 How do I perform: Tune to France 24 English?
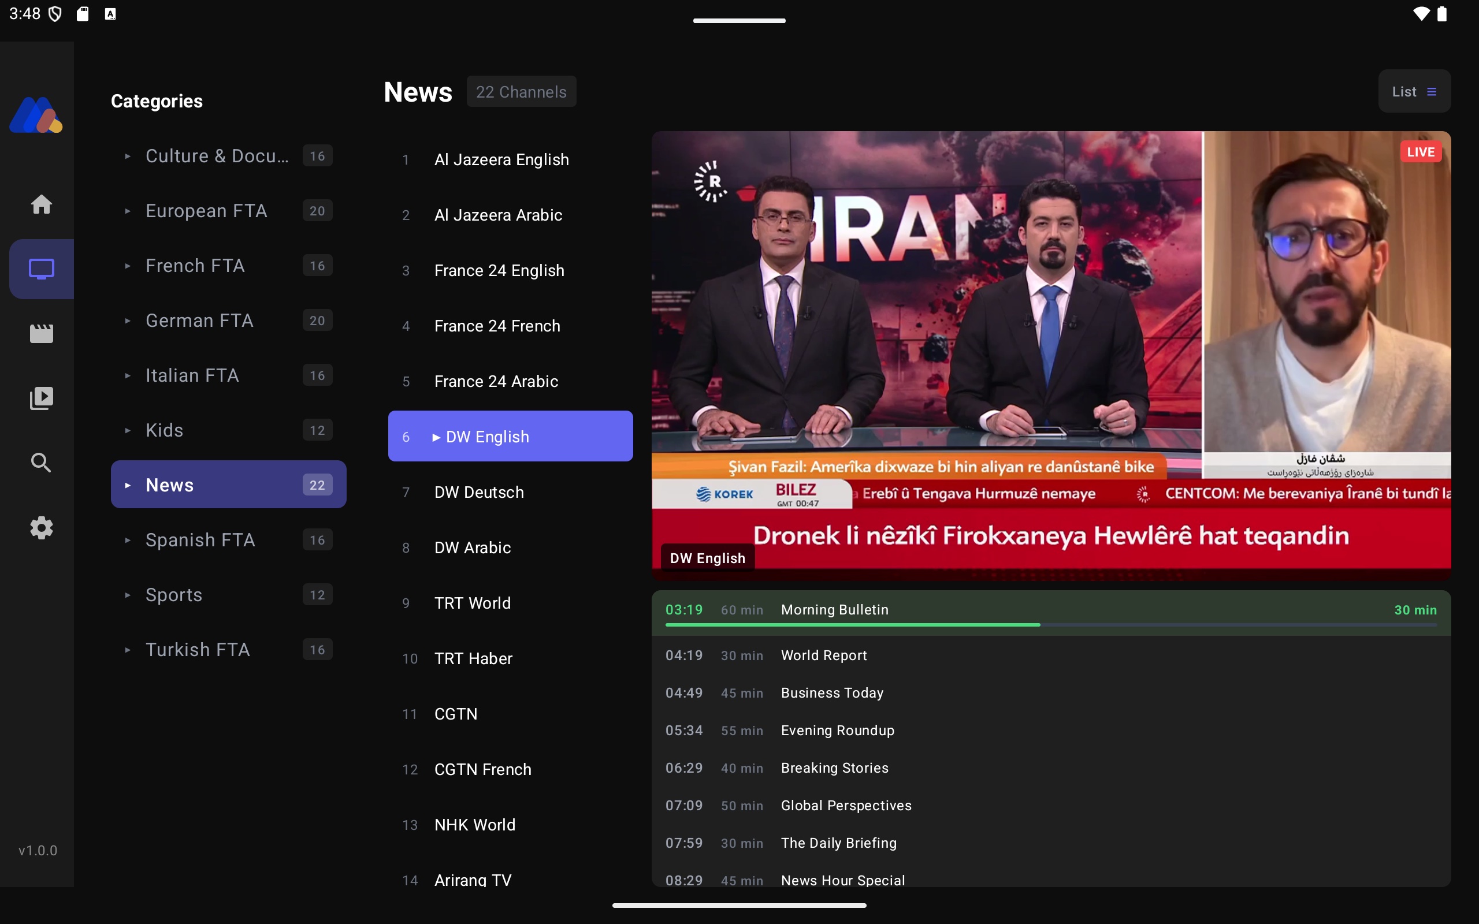(510, 270)
